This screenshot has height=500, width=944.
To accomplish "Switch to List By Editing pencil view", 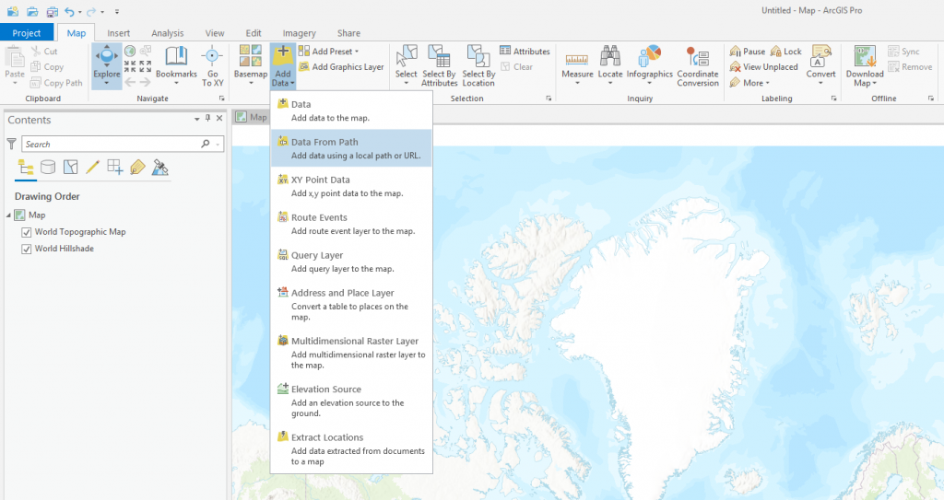I will pos(93,168).
